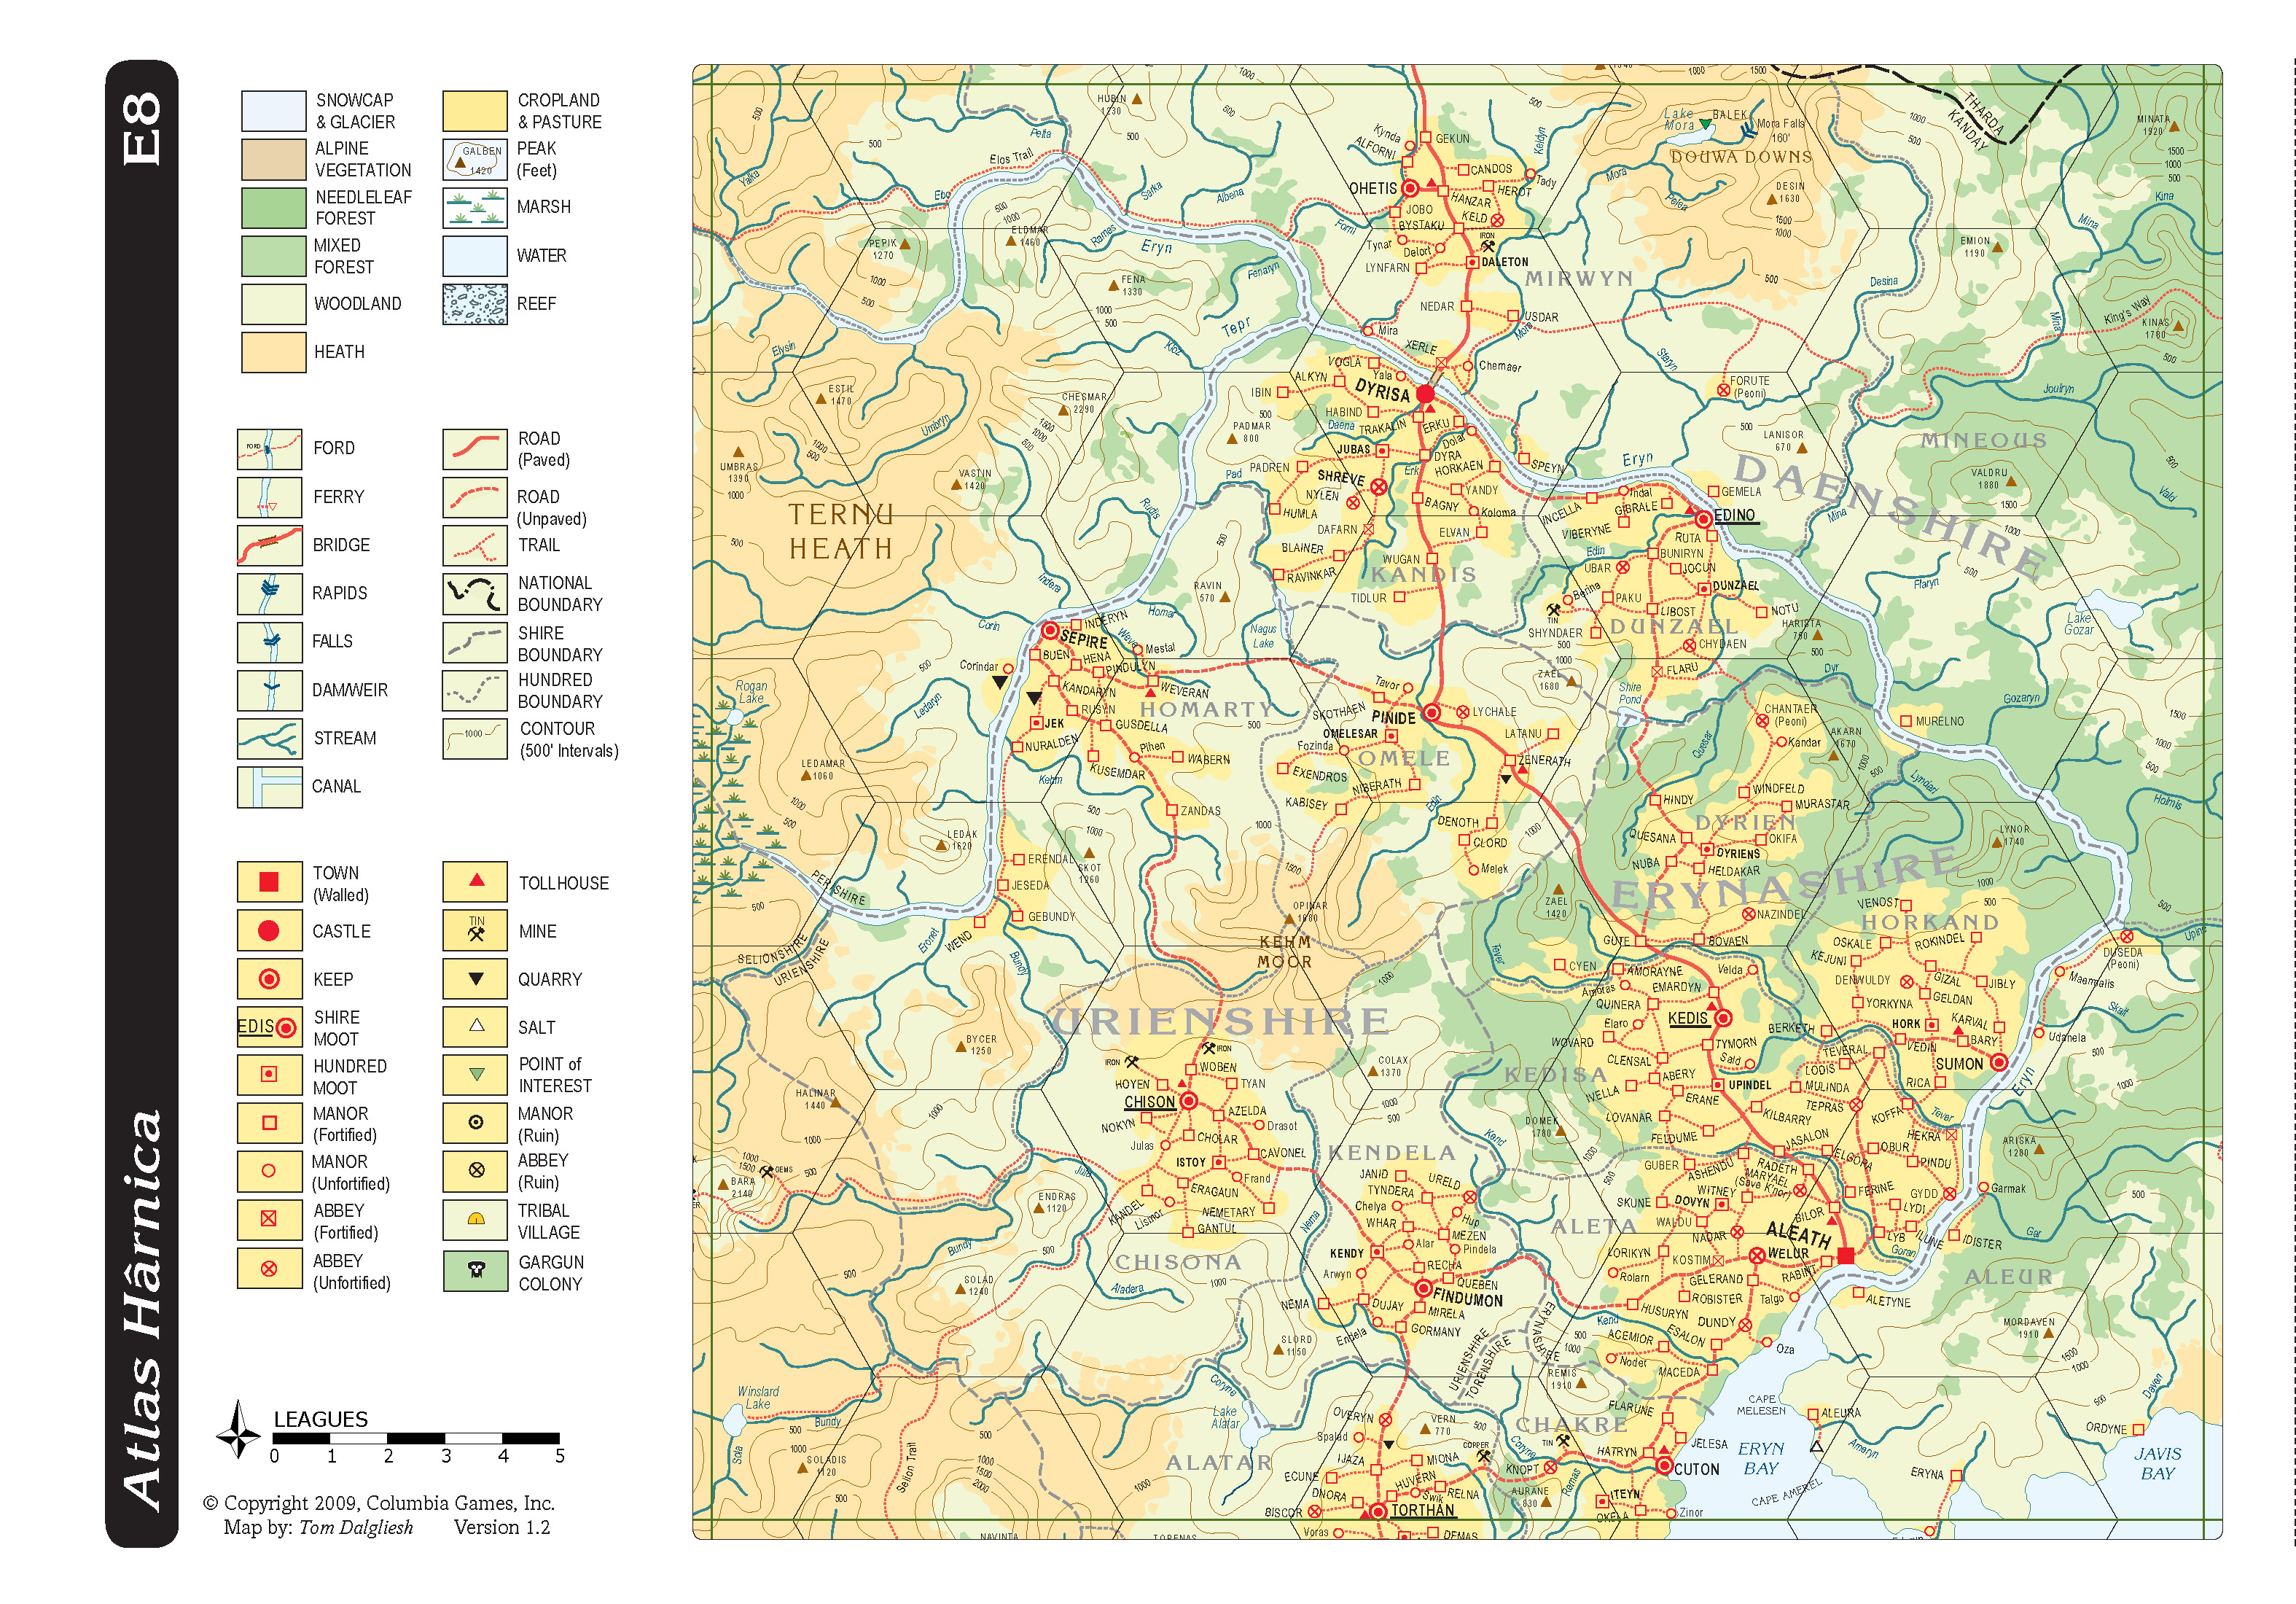
Task: Click the Road (Paved) legend icon
Action: pyautogui.click(x=475, y=449)
